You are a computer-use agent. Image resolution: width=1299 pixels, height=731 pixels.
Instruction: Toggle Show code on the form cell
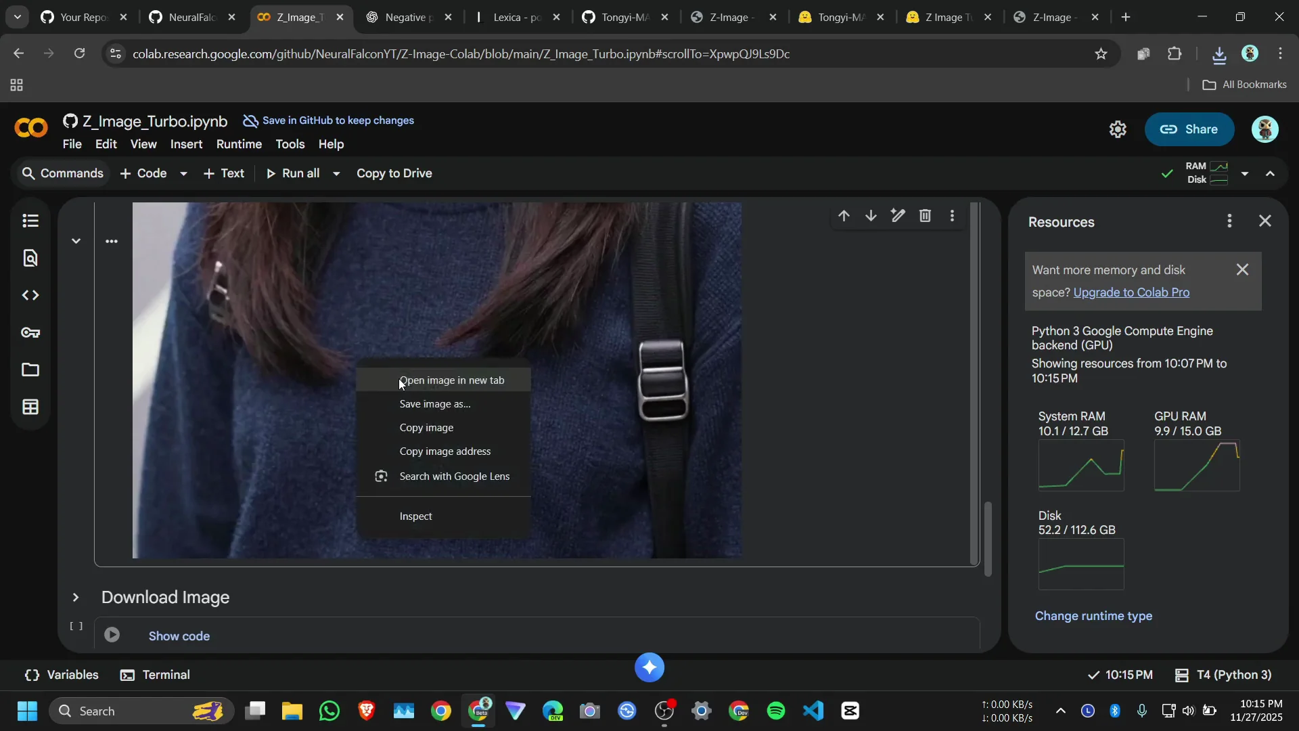click(179, 636)
